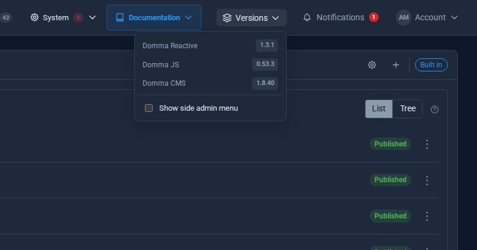The height and width of the screenshot is (250, 477).
Task: Click the red notifications count badge
Action: (374, 17)
